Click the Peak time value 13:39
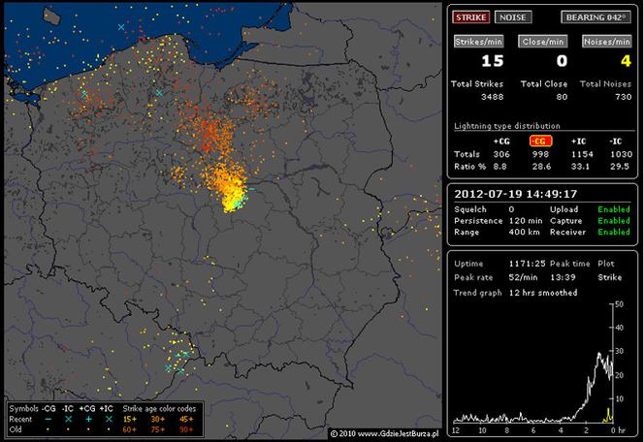The width and height of the screenshot is (644, 442). coord(563,277)
